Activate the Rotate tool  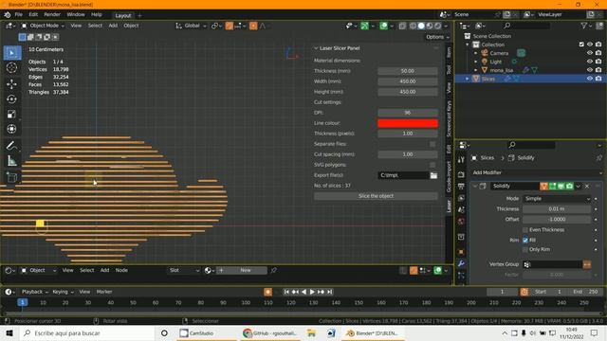(12, 99)
